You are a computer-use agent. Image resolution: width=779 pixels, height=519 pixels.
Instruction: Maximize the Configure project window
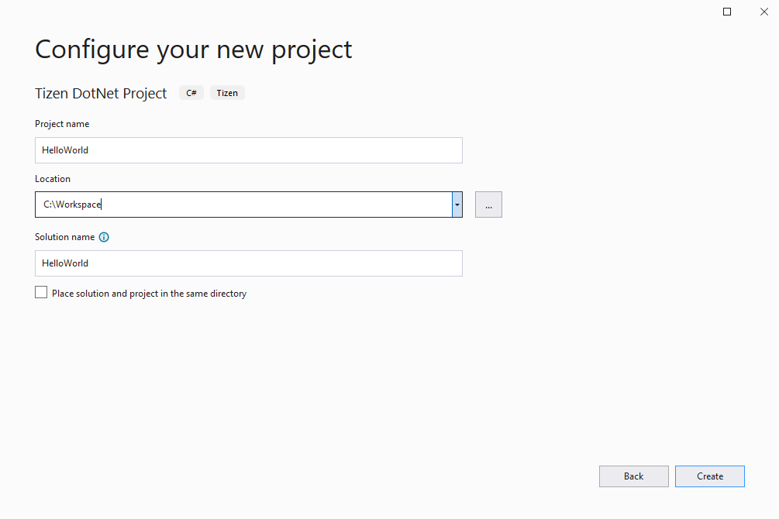point(726,12)
